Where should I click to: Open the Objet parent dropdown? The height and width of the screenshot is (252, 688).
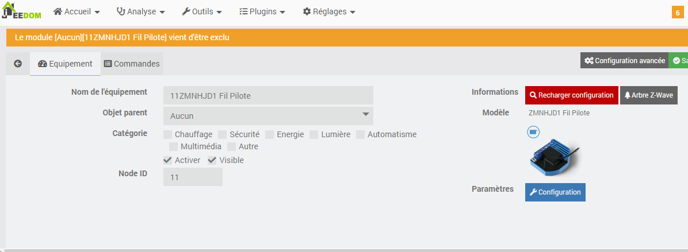[268, 116]
